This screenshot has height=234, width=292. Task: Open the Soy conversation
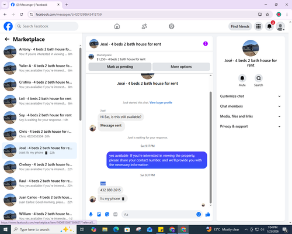pyautogui.click(x=39, y=118)
